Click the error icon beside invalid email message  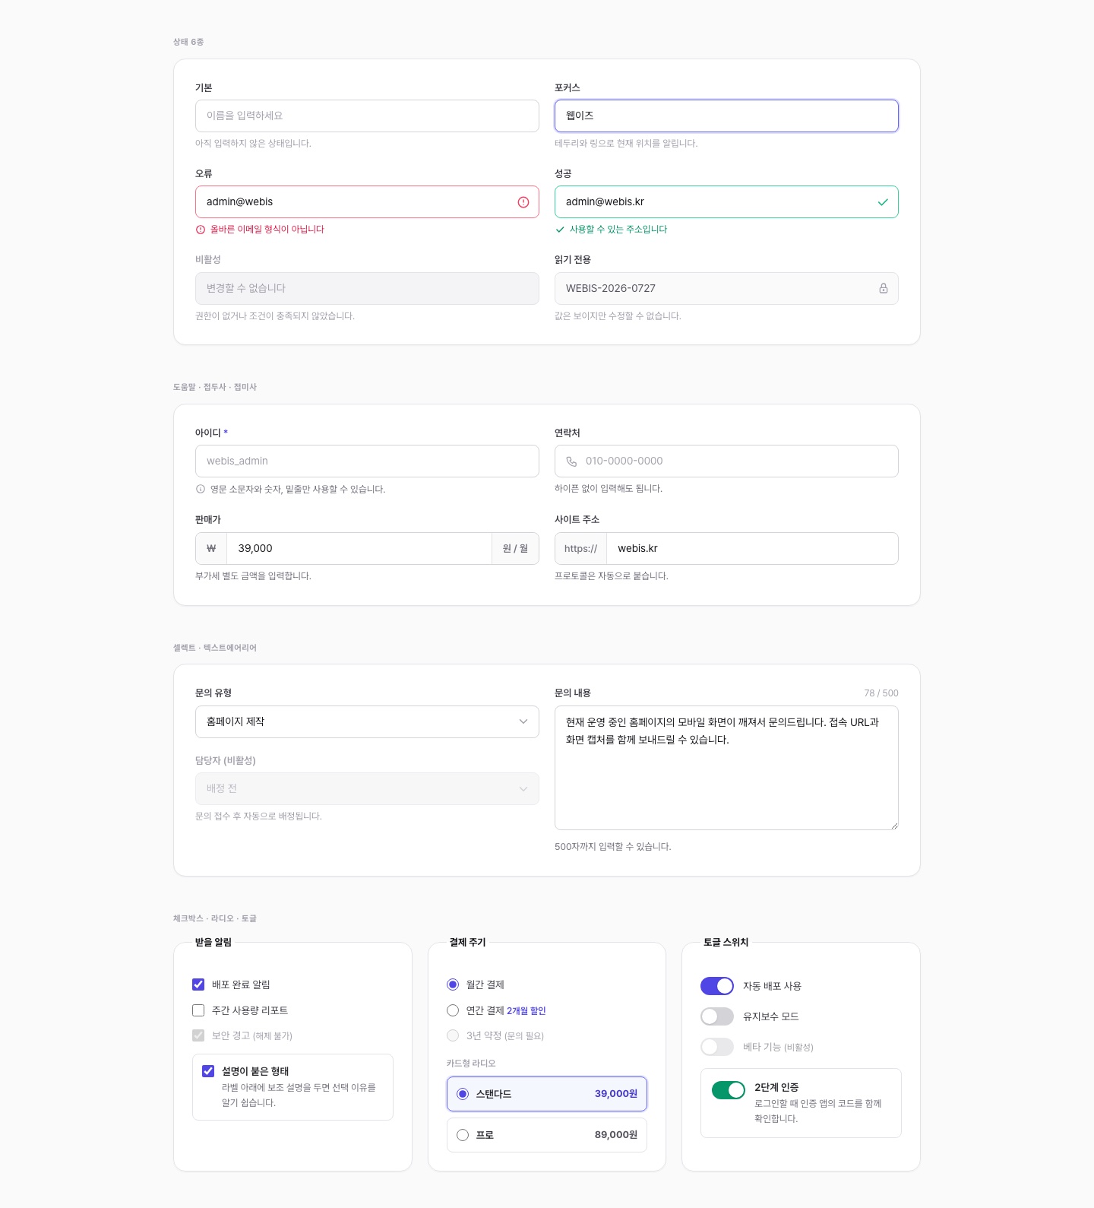pyautogui.click(x=201, y=230)
